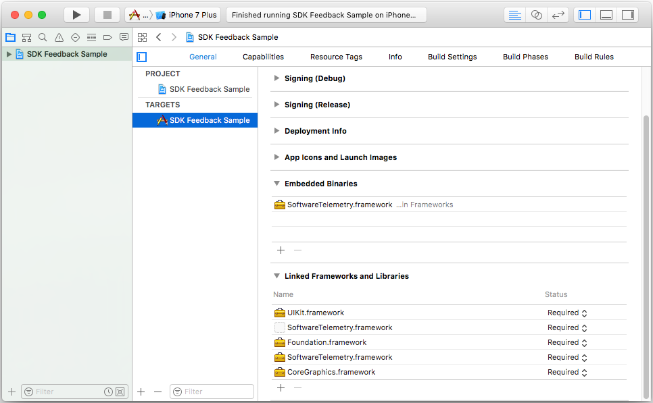Viewport: 653px width, 403px height.
Task: Show the Assistant editor
Action: [537, 15]
